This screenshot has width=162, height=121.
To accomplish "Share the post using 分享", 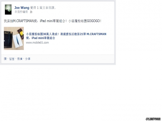I will pos(28,59).
